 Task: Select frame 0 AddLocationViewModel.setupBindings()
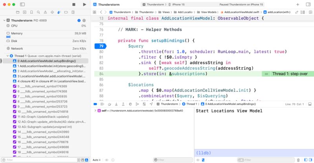pyautogui.click(x=46, y=61)
